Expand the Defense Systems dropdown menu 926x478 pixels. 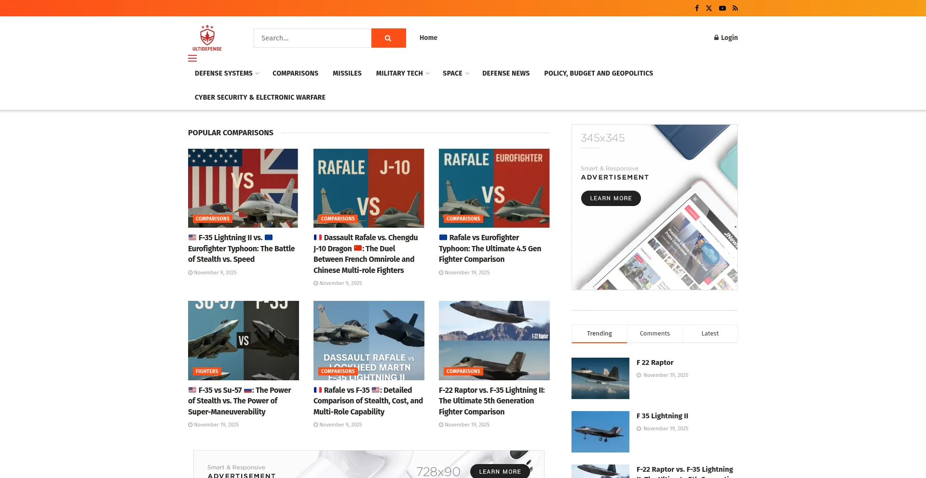[x=227, y=73]
